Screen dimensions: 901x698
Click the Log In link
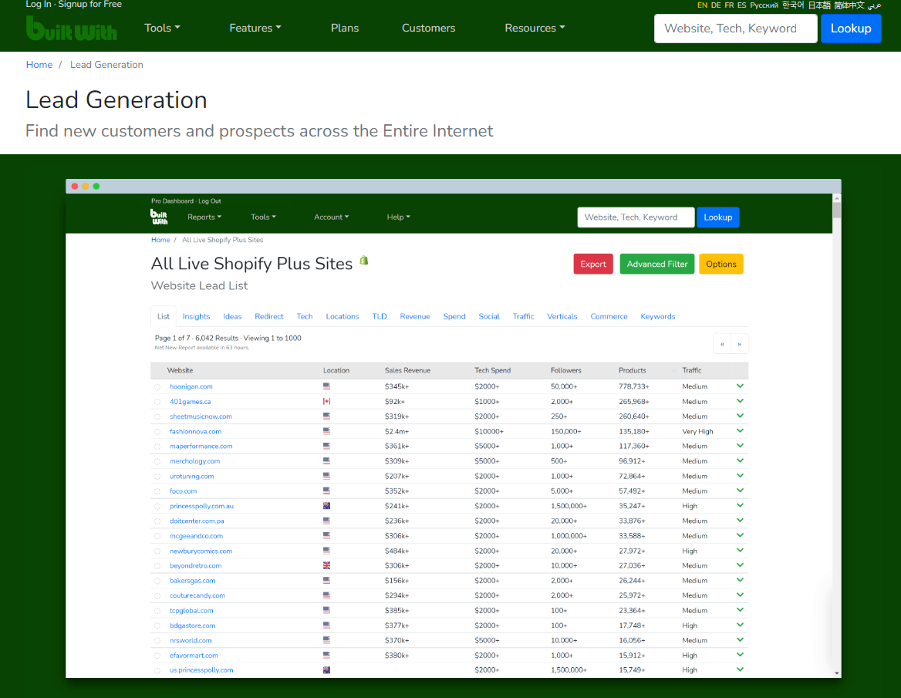point(39,4)
